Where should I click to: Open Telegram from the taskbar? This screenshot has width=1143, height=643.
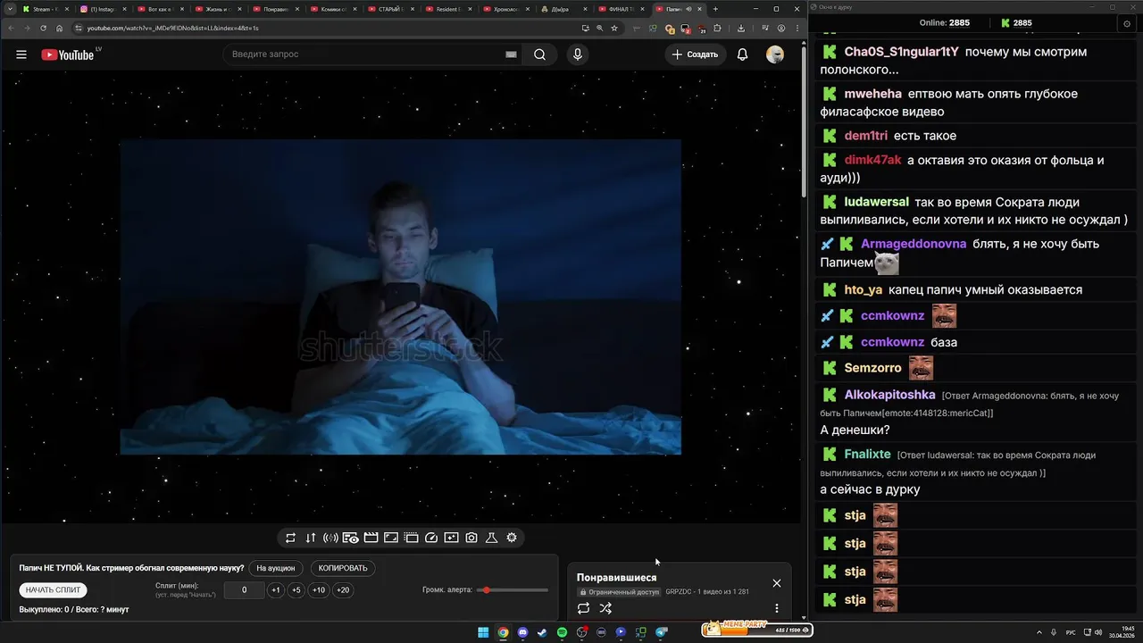coord(661,632)
